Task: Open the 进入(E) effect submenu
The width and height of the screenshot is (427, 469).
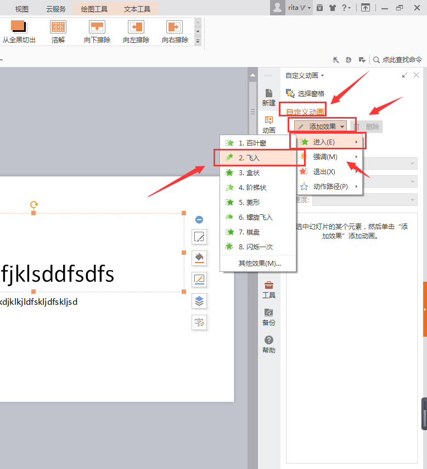Action: [x=329, y=142]
